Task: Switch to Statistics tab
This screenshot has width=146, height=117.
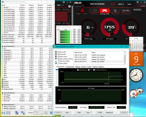Action: point(101,67)
